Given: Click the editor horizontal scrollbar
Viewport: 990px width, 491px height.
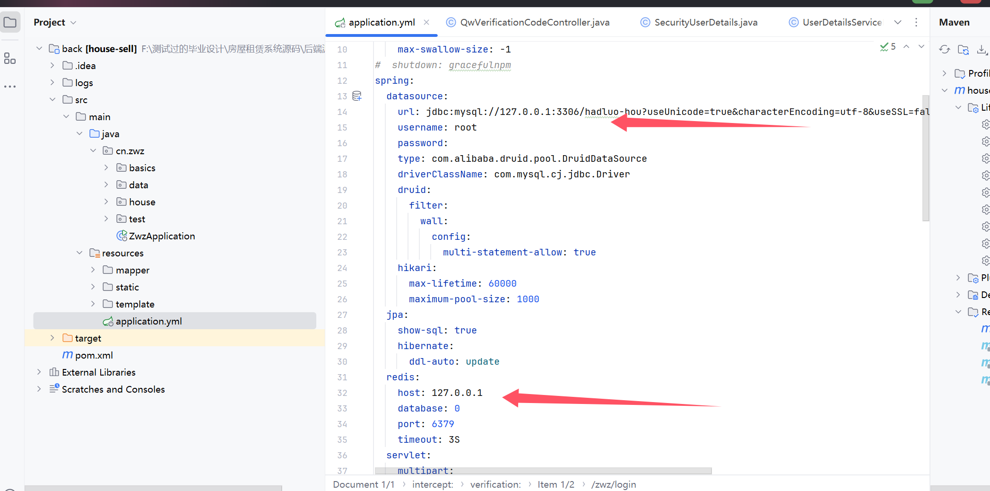Looking at the screenshot, I should coord(543,471).
